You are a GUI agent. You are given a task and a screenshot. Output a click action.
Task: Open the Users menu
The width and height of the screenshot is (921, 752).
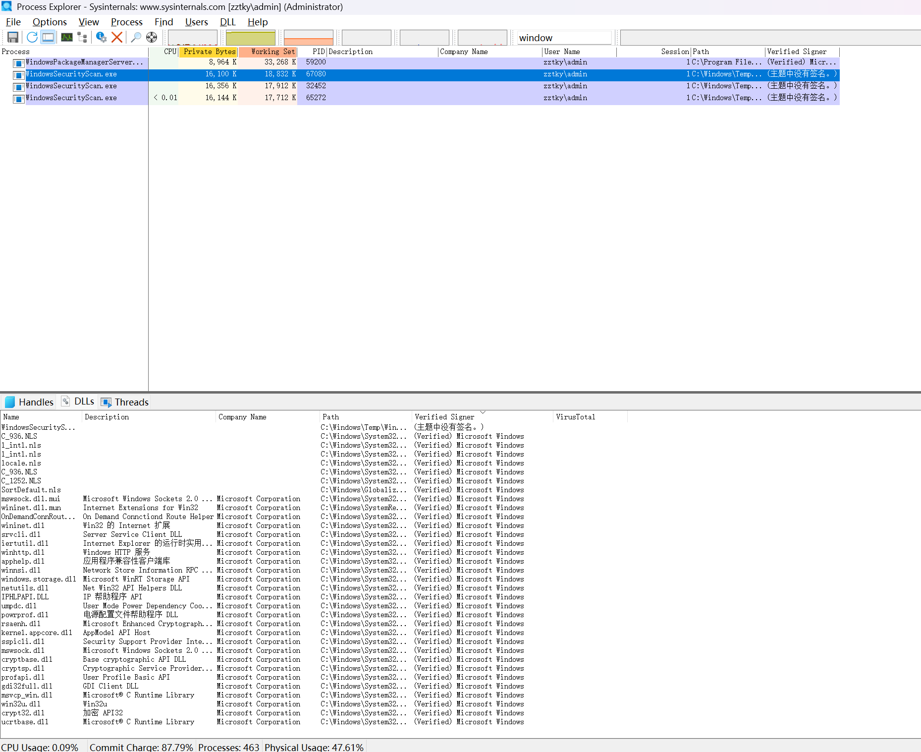click(x=197, y=22)
